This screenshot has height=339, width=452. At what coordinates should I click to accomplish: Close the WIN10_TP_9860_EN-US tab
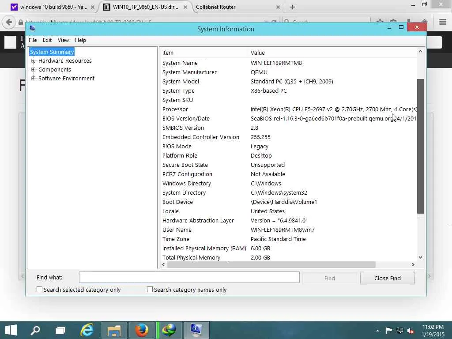(185, 7)
